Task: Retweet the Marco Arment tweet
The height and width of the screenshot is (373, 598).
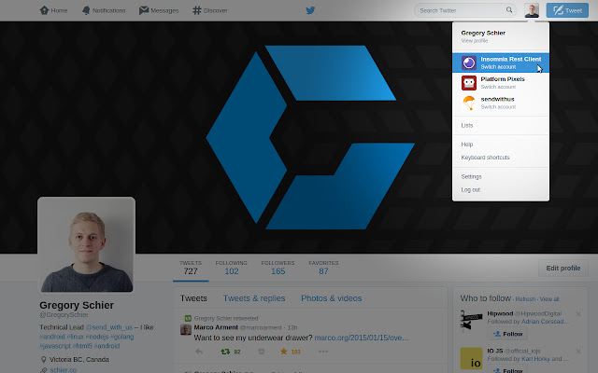Action: 225,352
